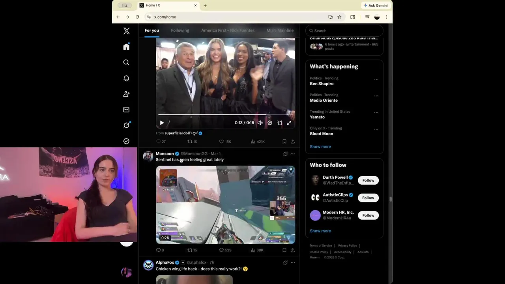Image resolution: width=505 pixels, height=284 pixels.
Task: Open new browser tab plus
Action: coord(205,6)
